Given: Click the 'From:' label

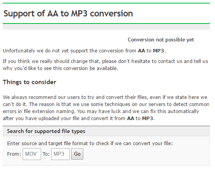Looking at the screenshot, I should 14,154.
